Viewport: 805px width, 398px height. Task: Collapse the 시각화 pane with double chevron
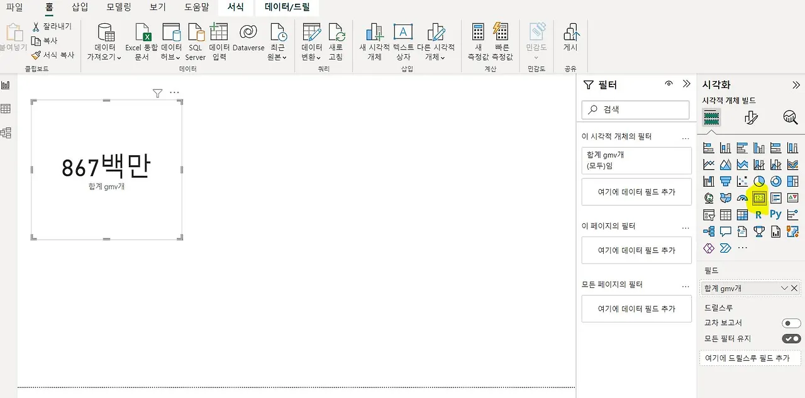coord(796,85)
